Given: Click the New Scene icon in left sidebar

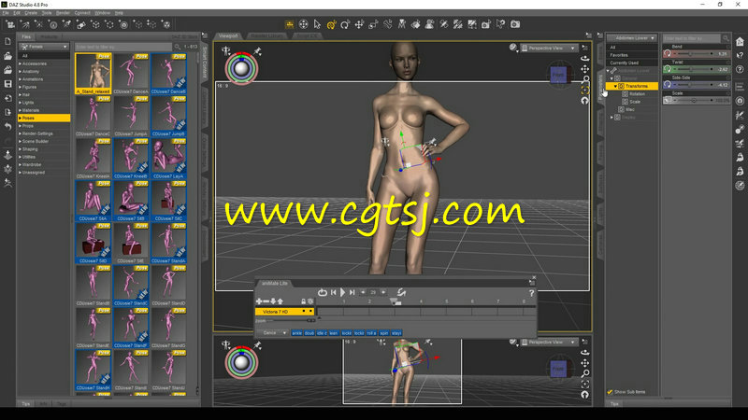Looking at the screenshot, I should click(x=7, y=41).
